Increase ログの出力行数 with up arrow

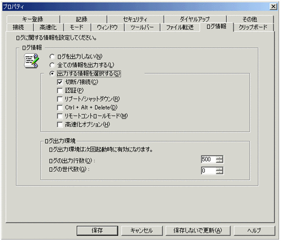pyautogui.click(x=220, y=158)
